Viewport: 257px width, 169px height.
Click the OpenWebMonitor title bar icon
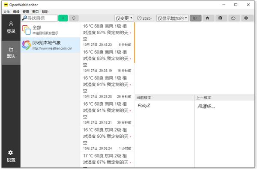(6, 5)
